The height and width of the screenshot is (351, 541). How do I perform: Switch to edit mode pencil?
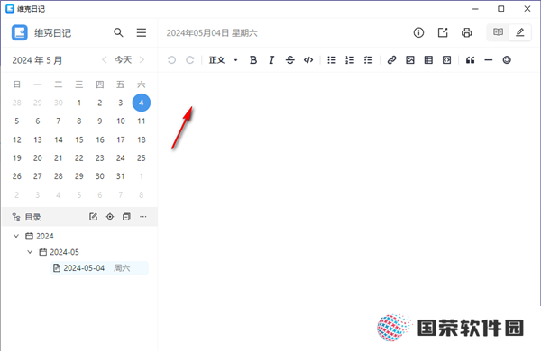[520, 32]
